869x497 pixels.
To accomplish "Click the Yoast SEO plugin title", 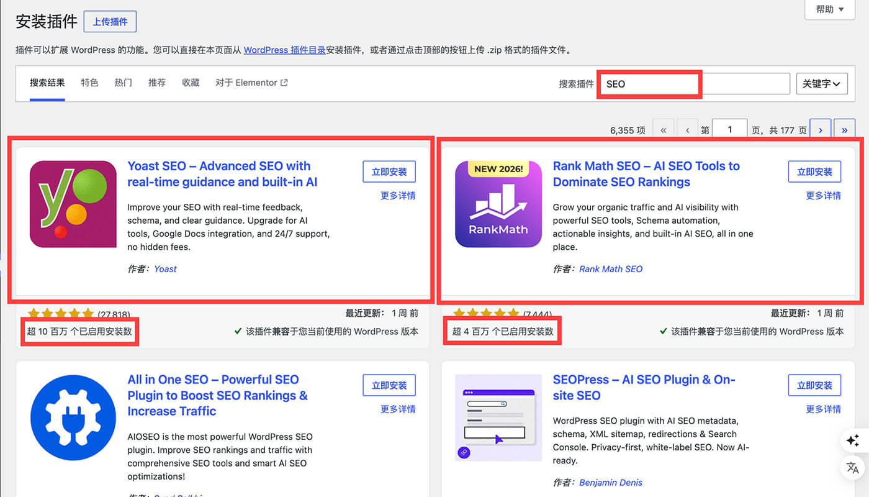I will 223,174.
